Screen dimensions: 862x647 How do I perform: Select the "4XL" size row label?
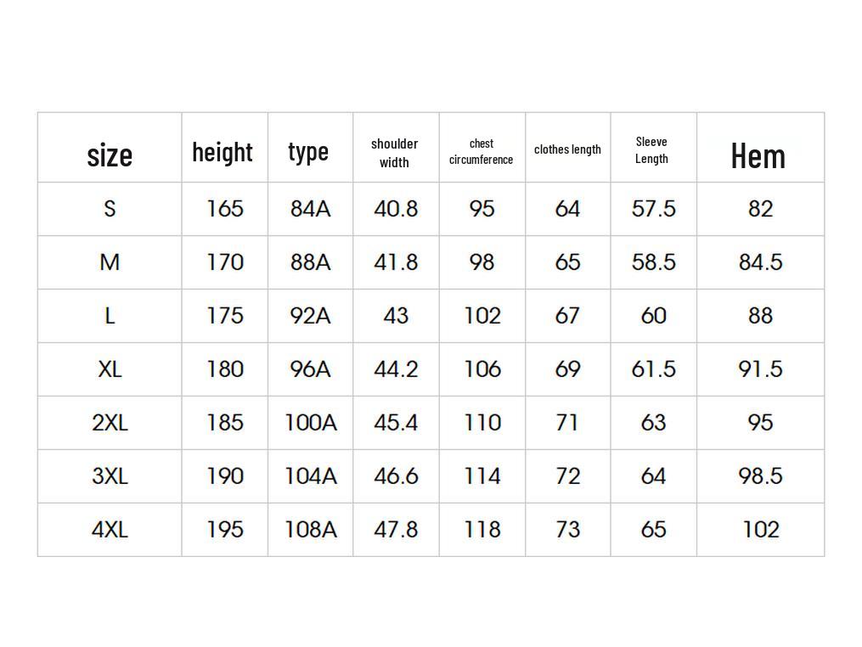pos(110,530)
